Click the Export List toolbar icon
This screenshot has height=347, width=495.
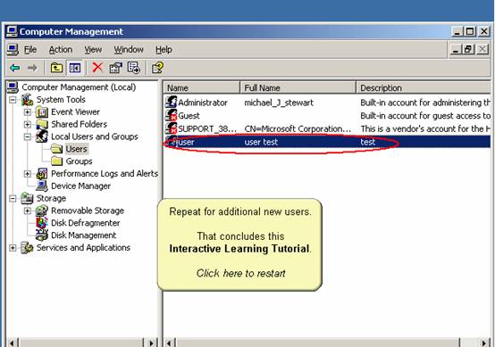click(134, 68)
